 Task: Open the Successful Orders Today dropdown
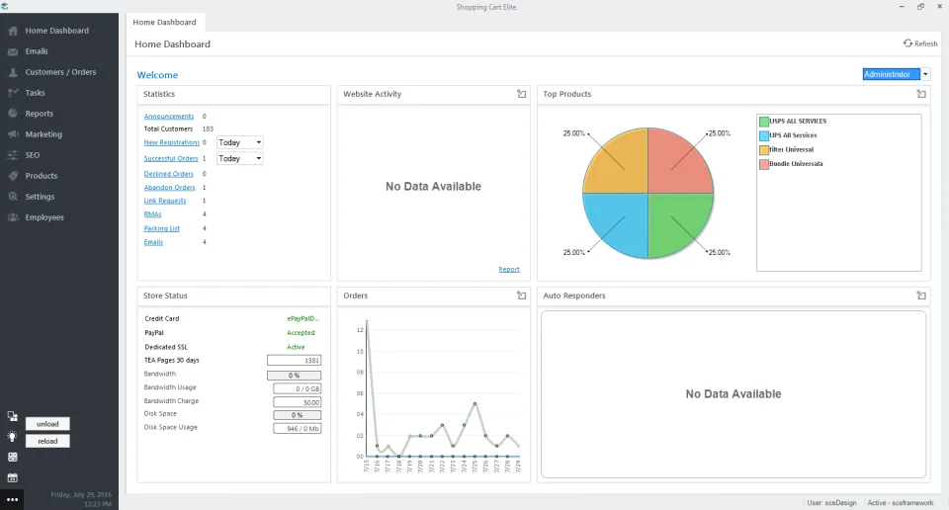tap(239, 158)
